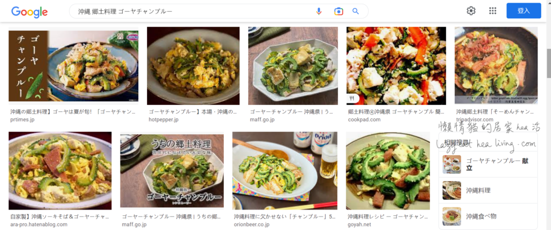
Task: Click the cookpad.com source link
Action: tap(364, 120)
